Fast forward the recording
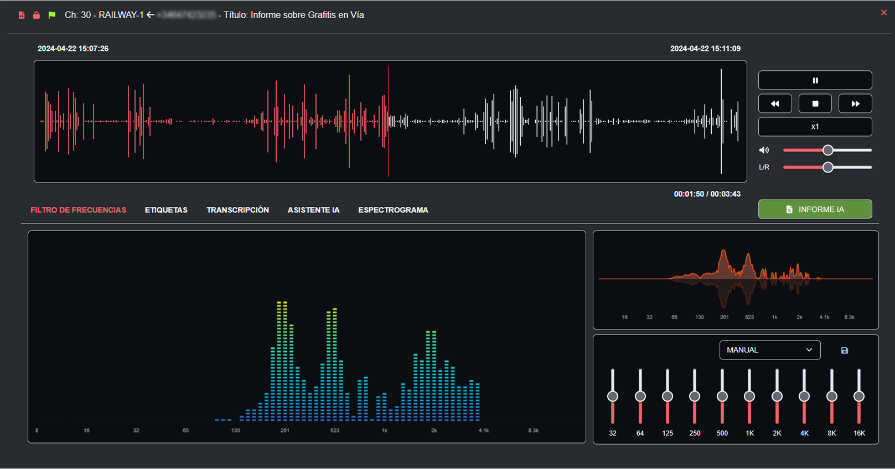 click(x=855, y=103)
